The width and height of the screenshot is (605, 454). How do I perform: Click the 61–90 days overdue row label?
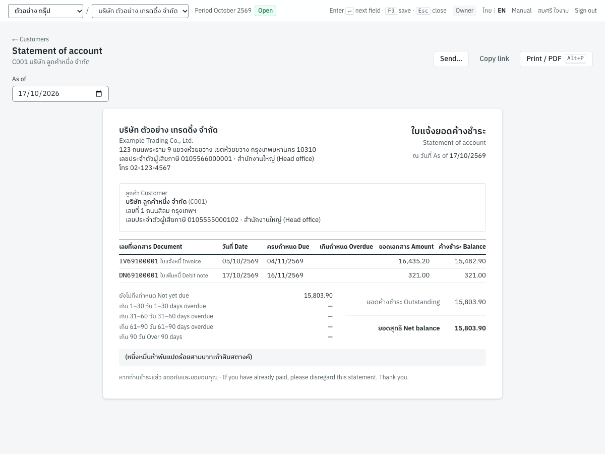coord(166,327)
